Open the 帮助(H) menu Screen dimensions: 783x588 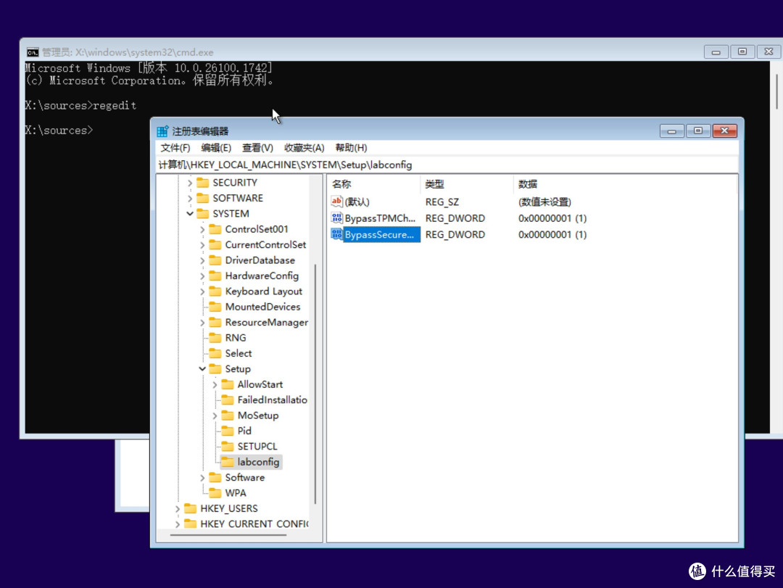coord(351,148)
